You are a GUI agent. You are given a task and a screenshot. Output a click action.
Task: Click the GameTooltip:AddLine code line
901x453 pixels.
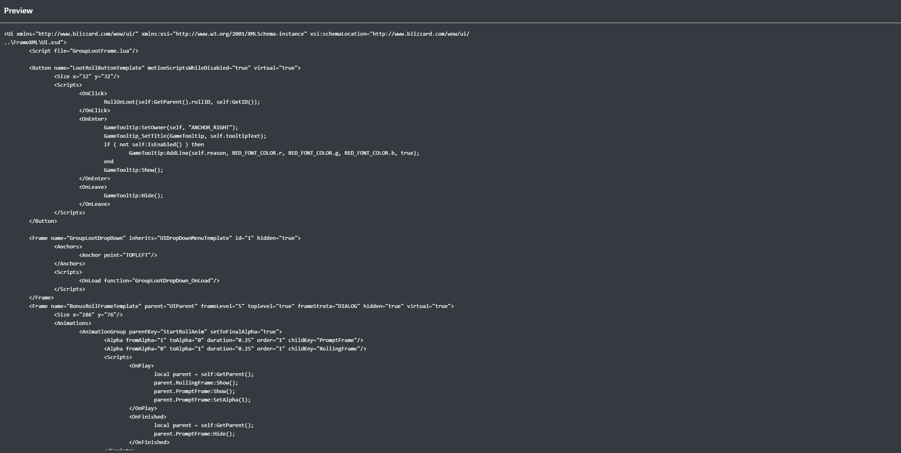(x=274, y=153)
